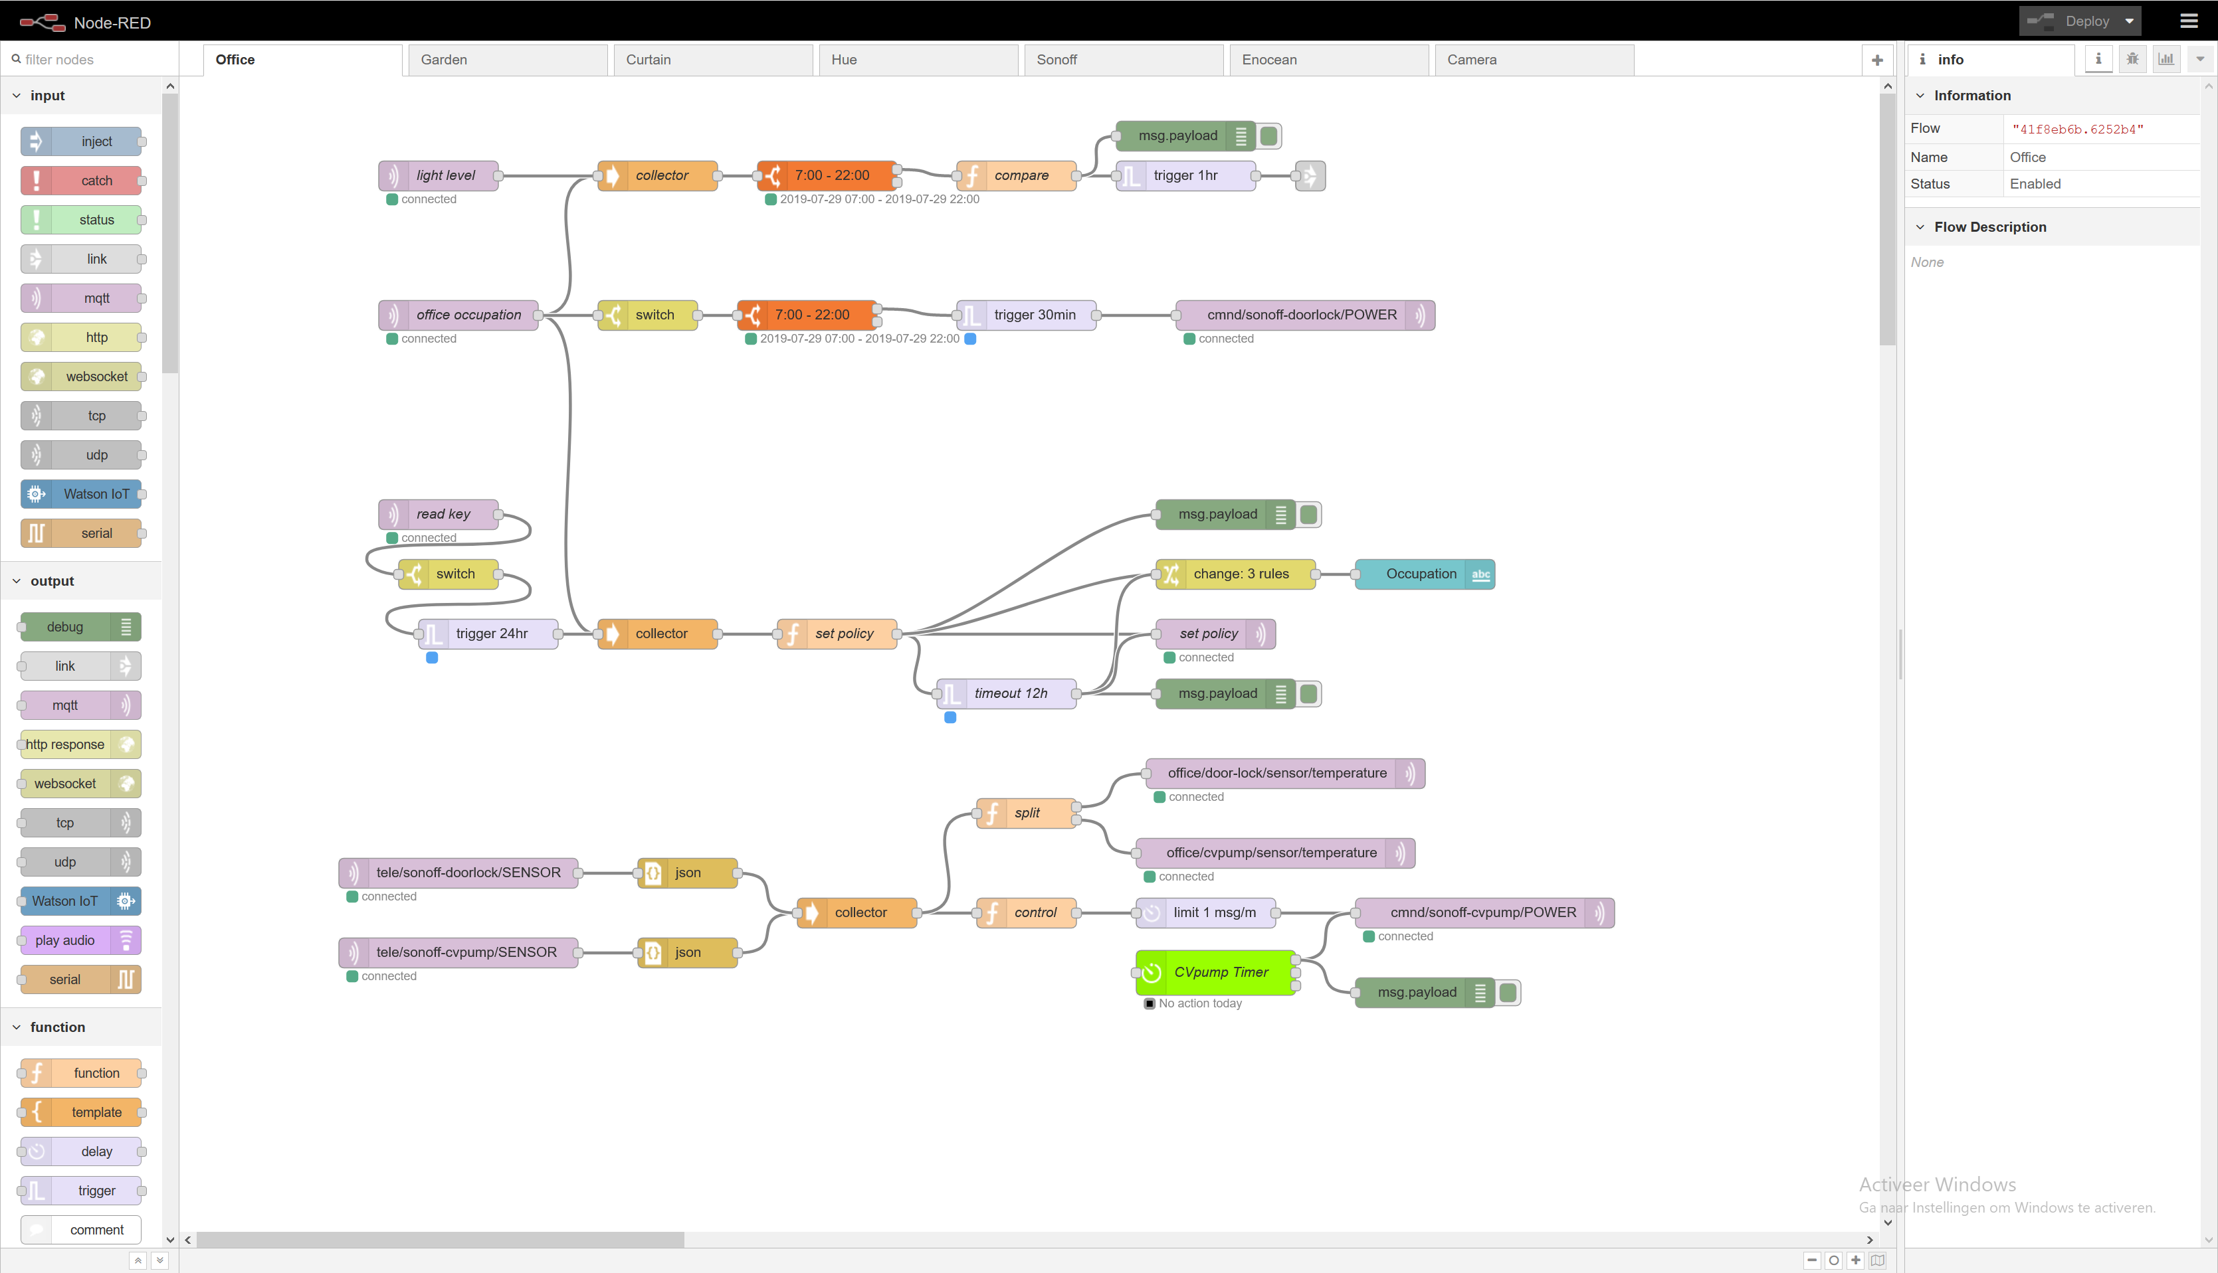
Task: Toggle debug output next to trigger 1hr
Action: 1269,135
